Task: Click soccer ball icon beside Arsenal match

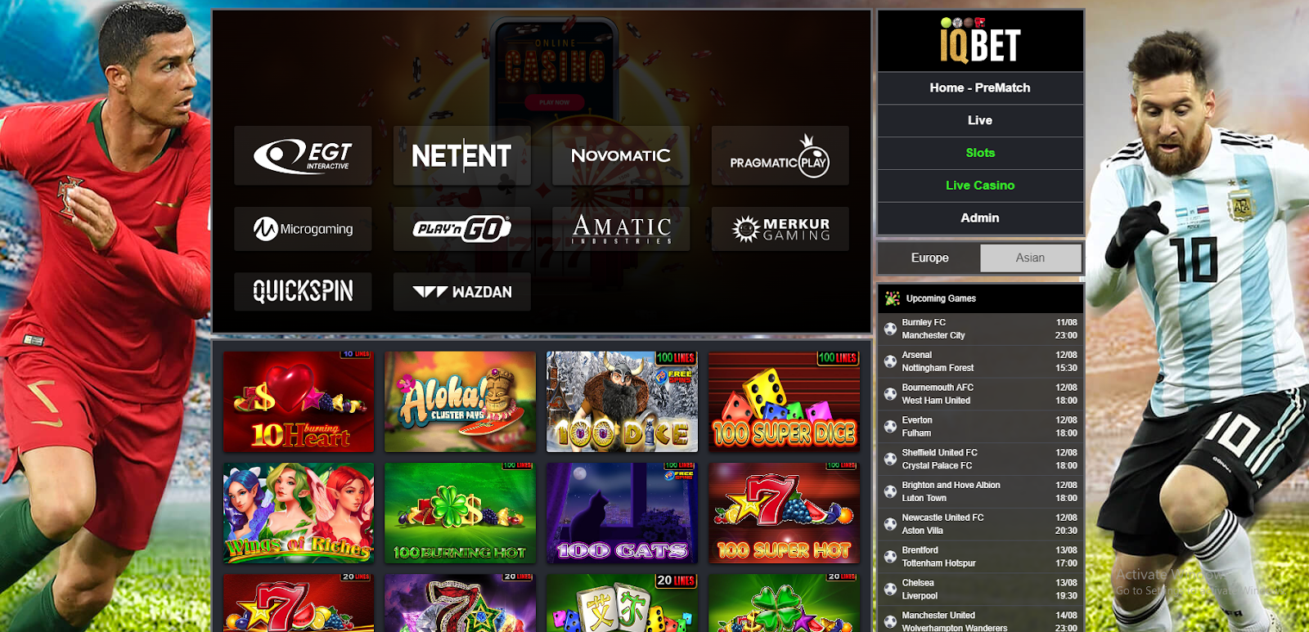Action: pyautogui.click(x=890, y=361)
